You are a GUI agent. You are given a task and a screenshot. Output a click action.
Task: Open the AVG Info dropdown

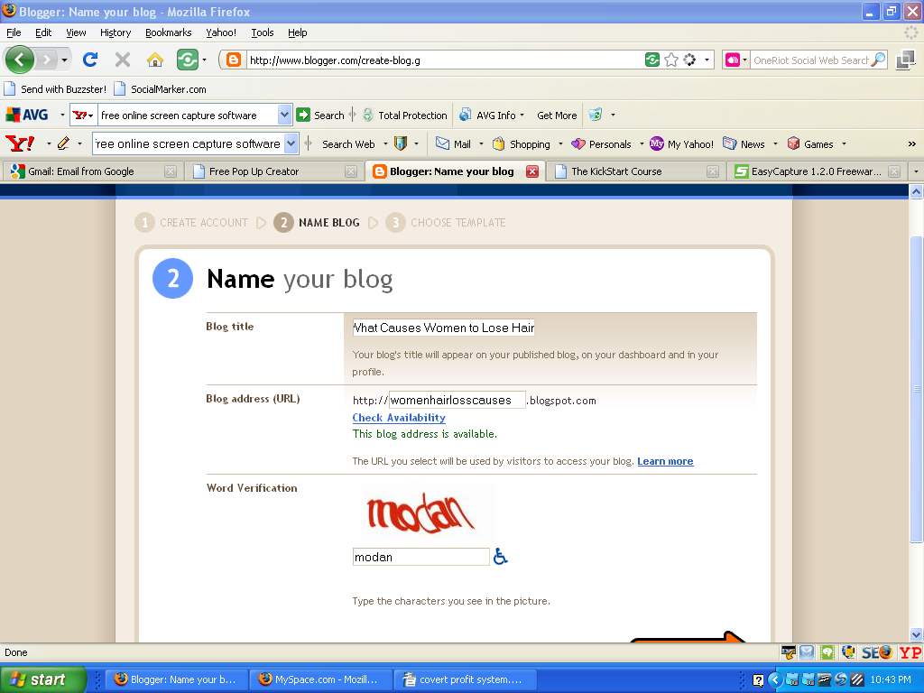pyautogui.click(x=493, y=115)
